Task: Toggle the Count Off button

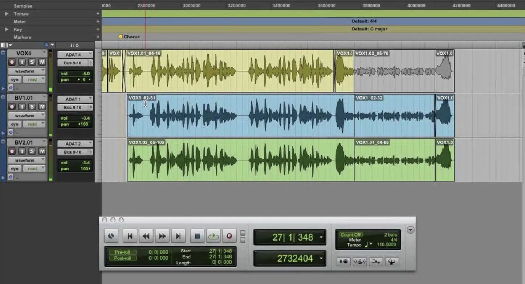Action: 351,235
